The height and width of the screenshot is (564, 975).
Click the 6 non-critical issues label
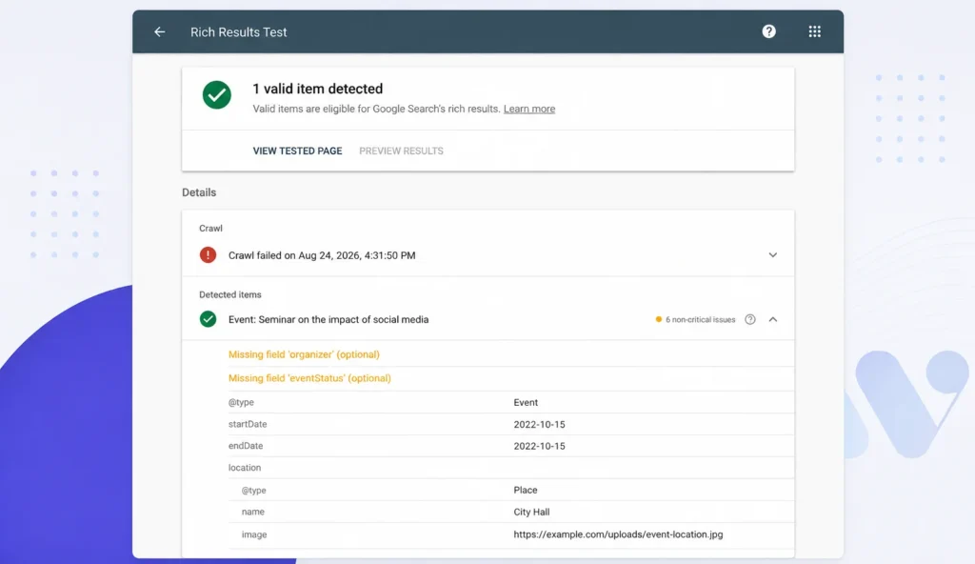coord(700,319)
